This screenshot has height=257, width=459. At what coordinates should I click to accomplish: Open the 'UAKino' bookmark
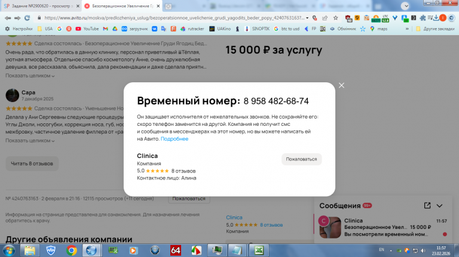coord(220,29)
